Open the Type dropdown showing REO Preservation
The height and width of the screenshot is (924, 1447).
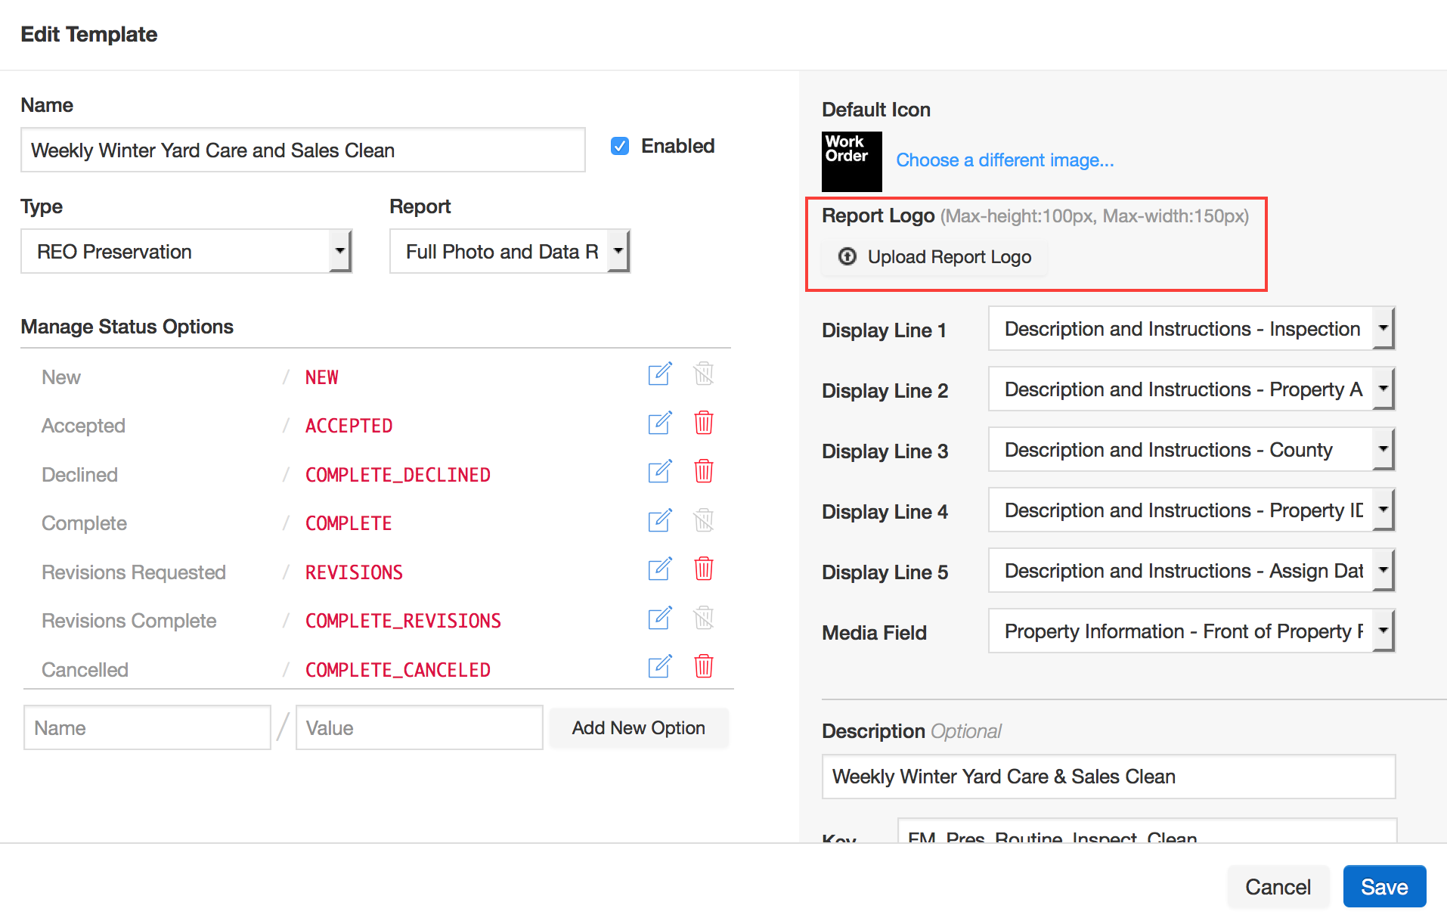[186, 252]
